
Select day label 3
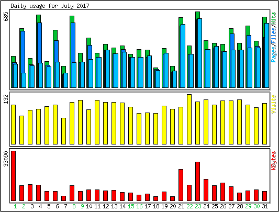tap(32, 206)
